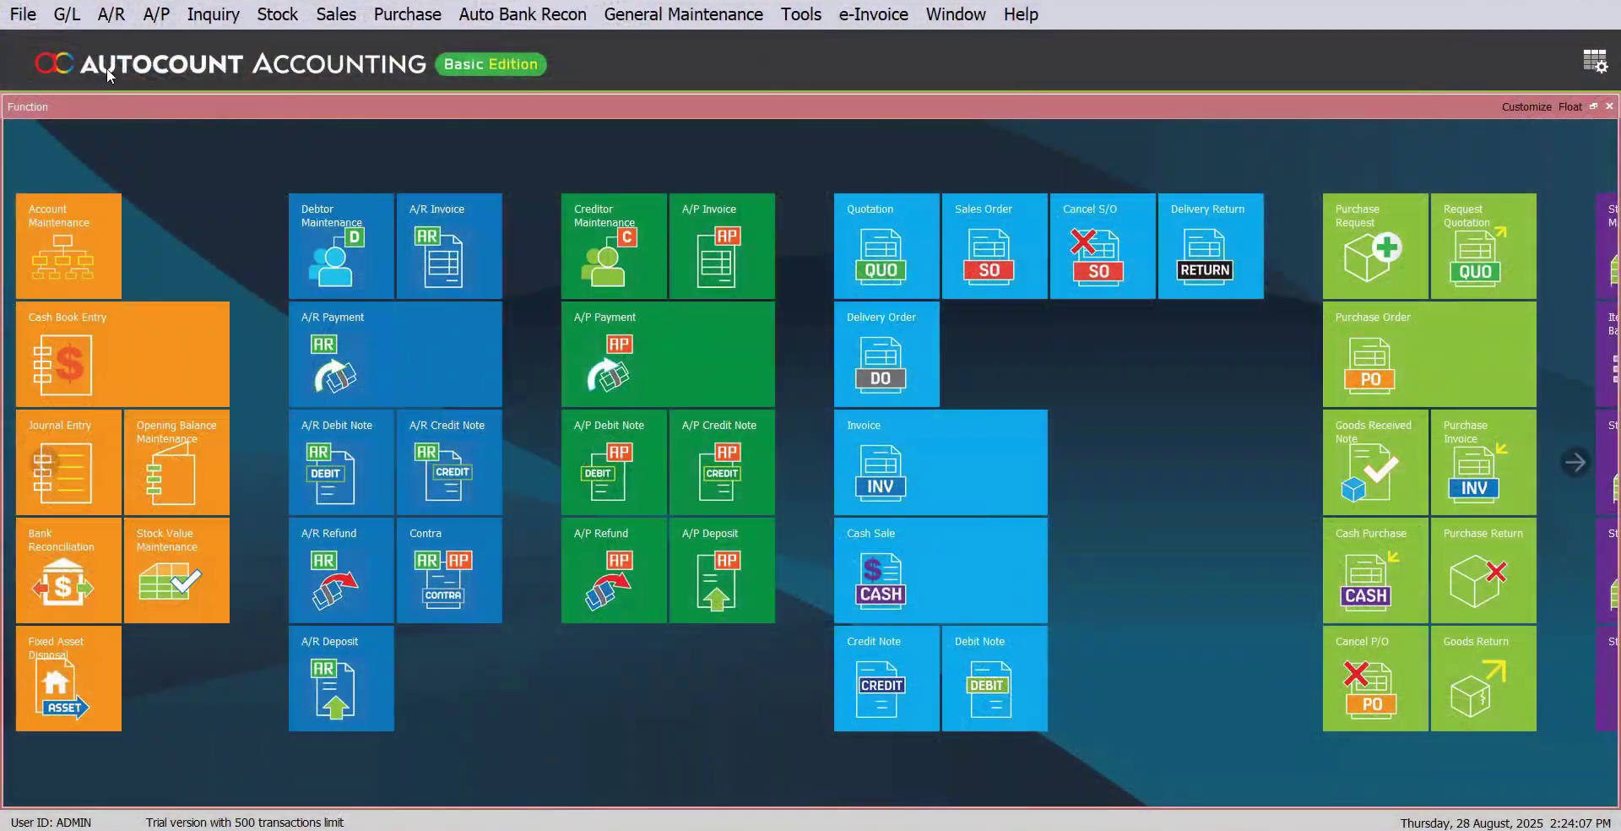Open the Contra tile
Screen dimensions: 1621x831
click(x=449, y=570)
